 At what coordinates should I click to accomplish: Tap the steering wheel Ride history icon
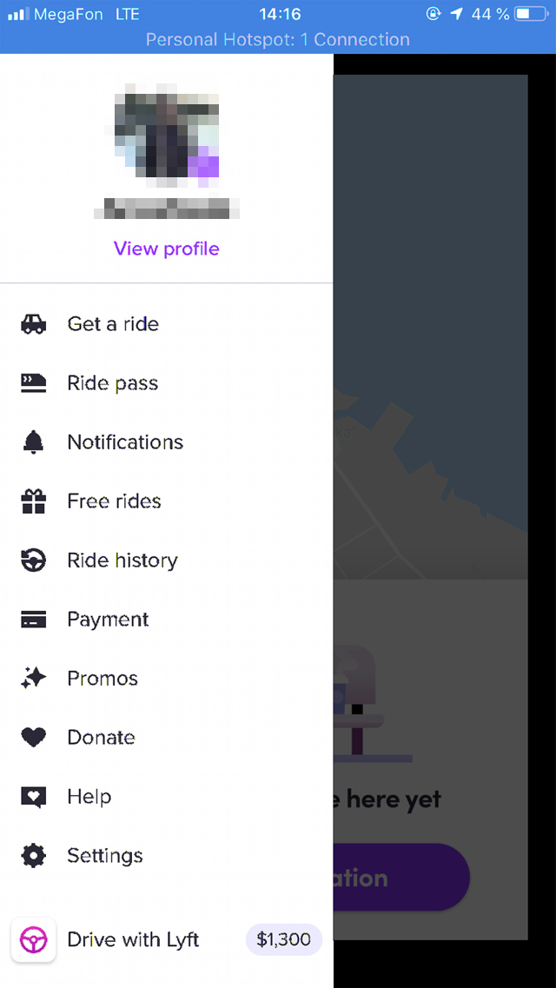point(33,560)
